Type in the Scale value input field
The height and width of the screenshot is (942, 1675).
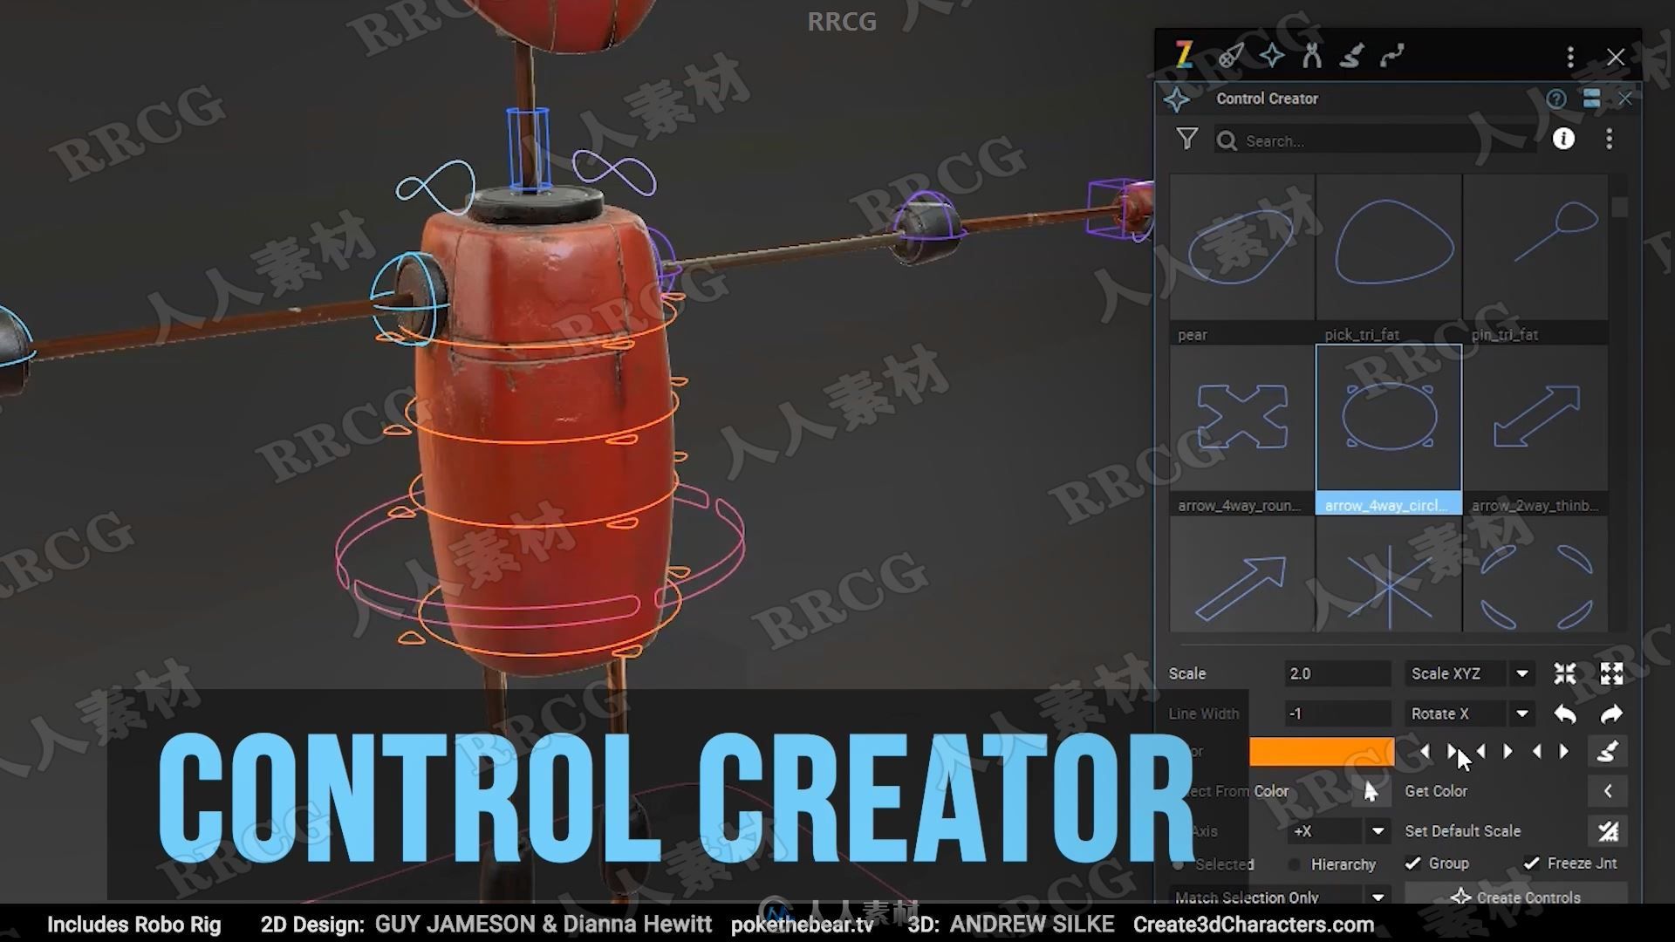pyautogui.click(x=1329, y=674)
